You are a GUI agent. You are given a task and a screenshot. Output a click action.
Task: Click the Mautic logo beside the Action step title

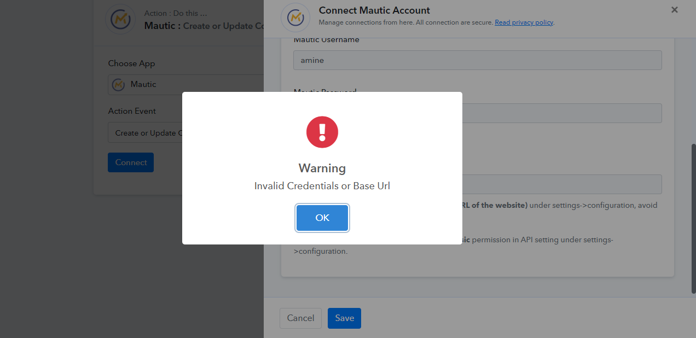120,20
